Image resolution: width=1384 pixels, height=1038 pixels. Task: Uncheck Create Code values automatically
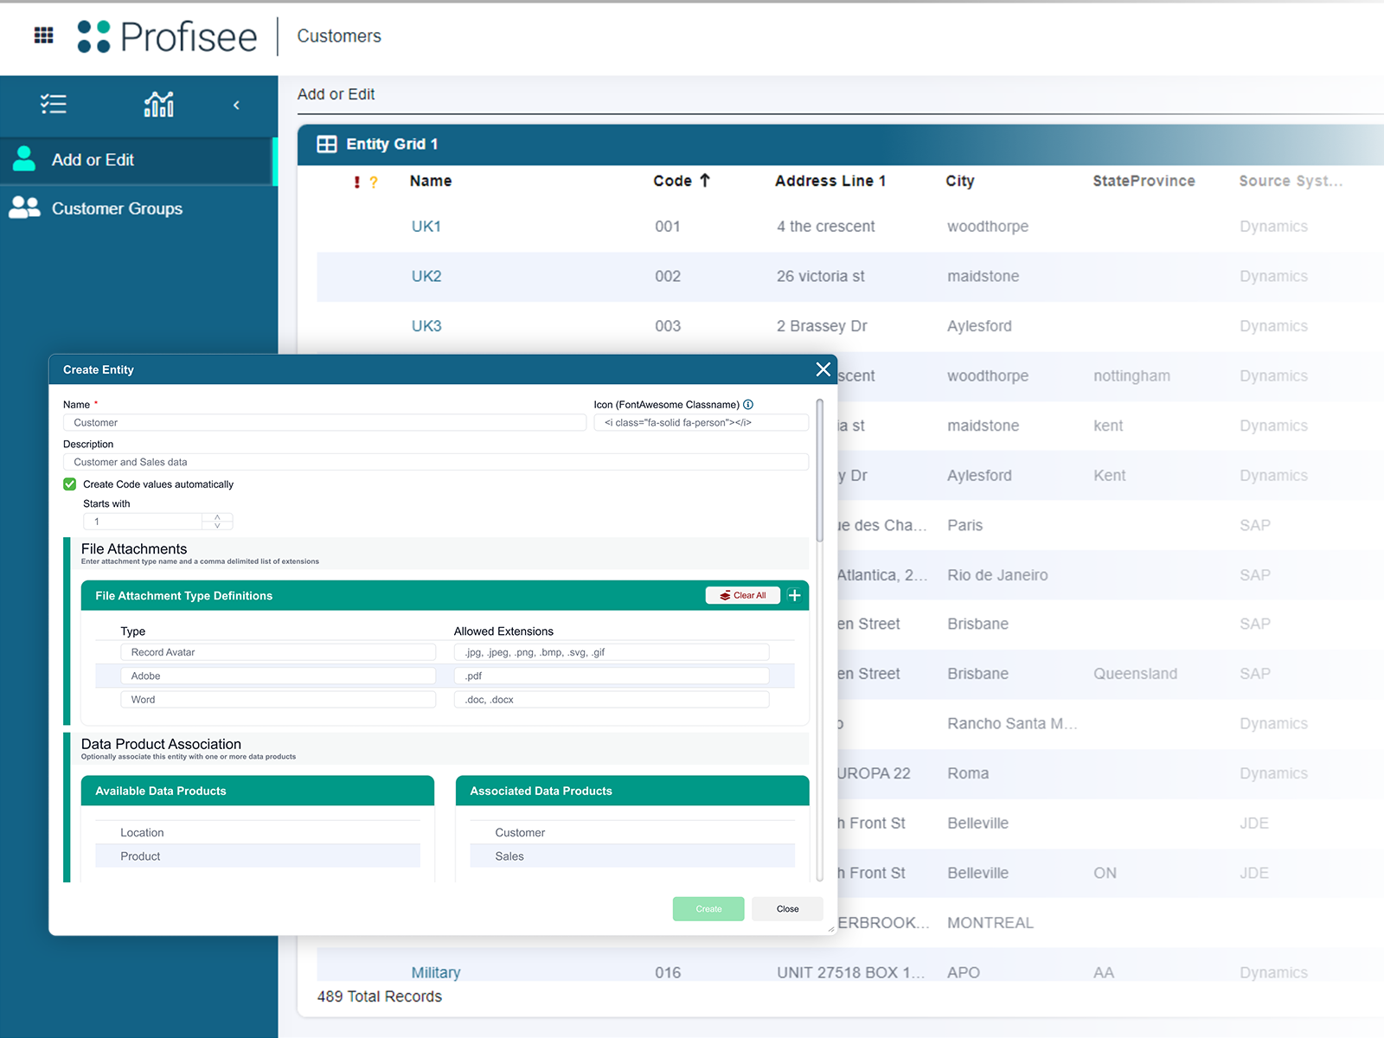click(70, 484)
